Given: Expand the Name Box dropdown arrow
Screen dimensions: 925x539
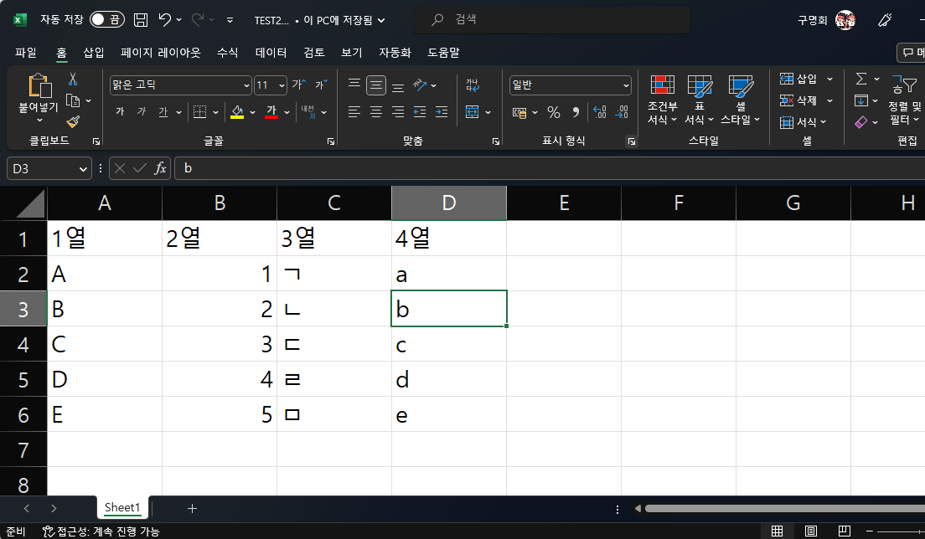Looking at the screenshot, I should 83,169.
